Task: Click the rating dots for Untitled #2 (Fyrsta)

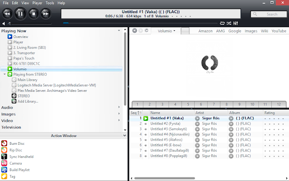Action: (274, 124)
